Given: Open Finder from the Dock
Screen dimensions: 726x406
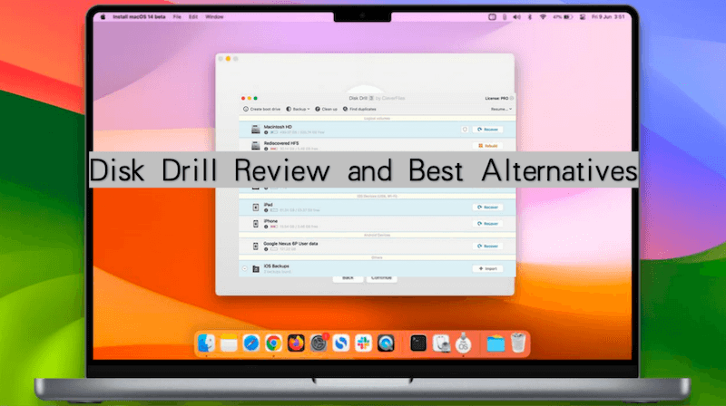Looking at the screenshot, I should coord(206,343).
